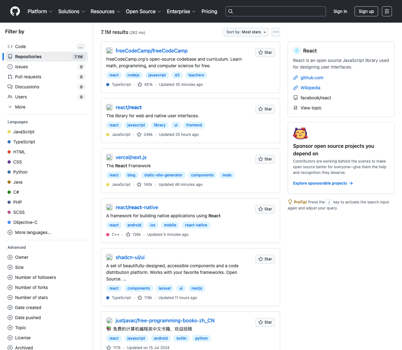402x350 pixels.
Task: Open the three-dot results options menu
Action: 276,32
